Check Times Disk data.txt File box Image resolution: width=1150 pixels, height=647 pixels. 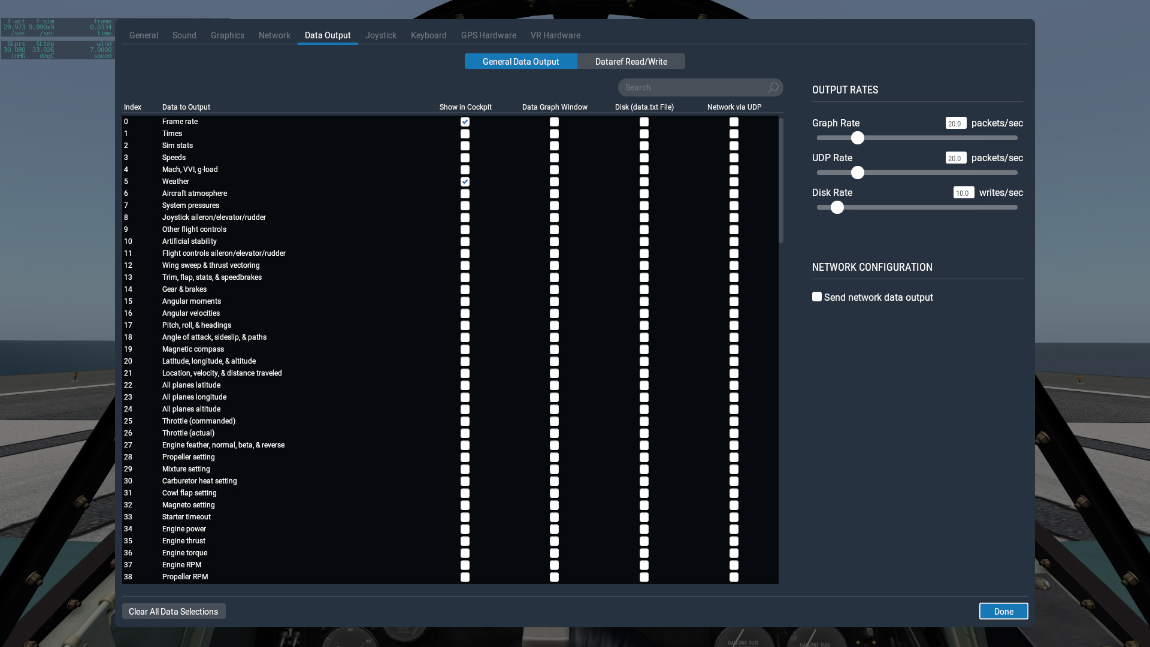tap(644, 134)
